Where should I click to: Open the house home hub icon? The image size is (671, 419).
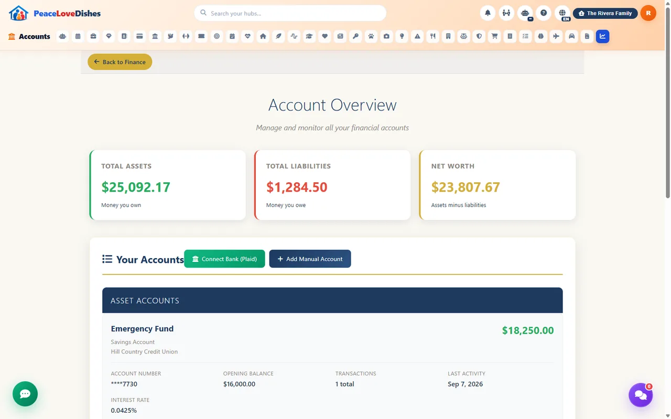coord(263,36)
